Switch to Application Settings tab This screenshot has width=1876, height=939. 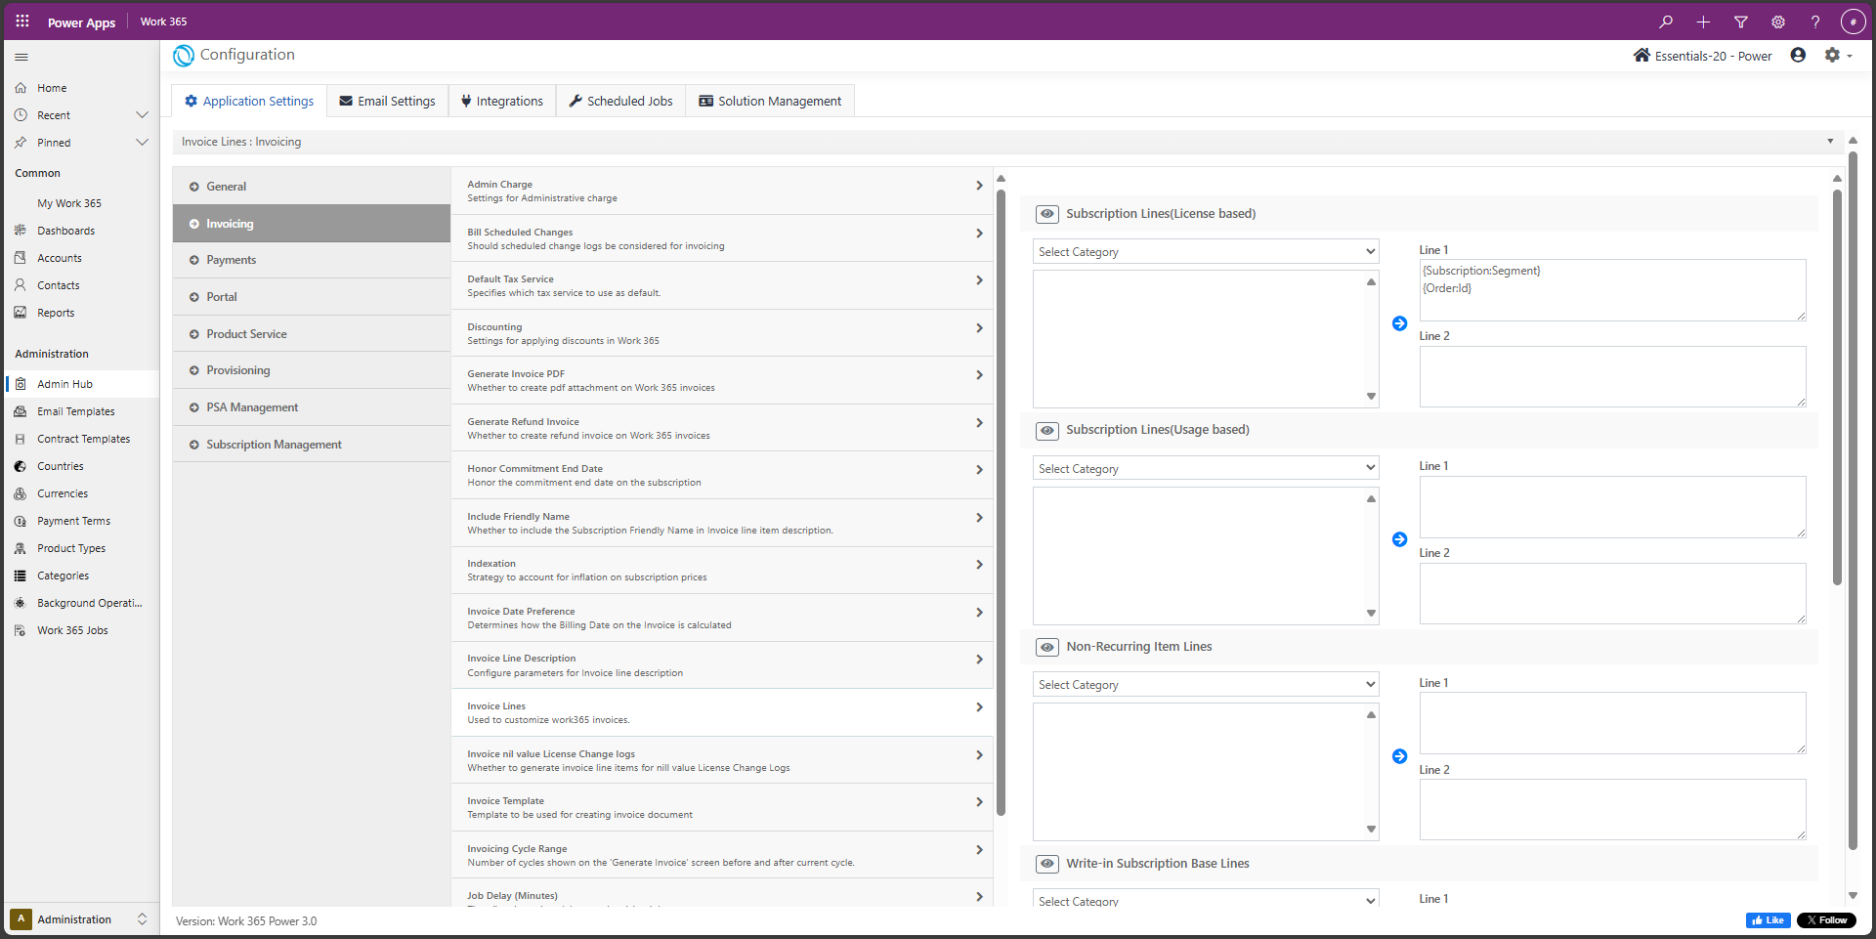[249, 101]
